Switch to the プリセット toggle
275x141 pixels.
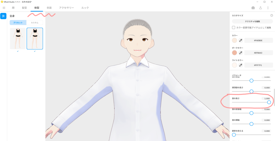[x=18, y=23]
